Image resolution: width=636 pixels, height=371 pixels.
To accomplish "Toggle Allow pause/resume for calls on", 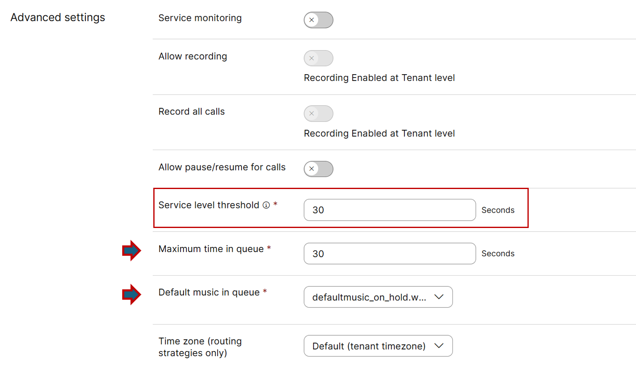I will (318, 169).
